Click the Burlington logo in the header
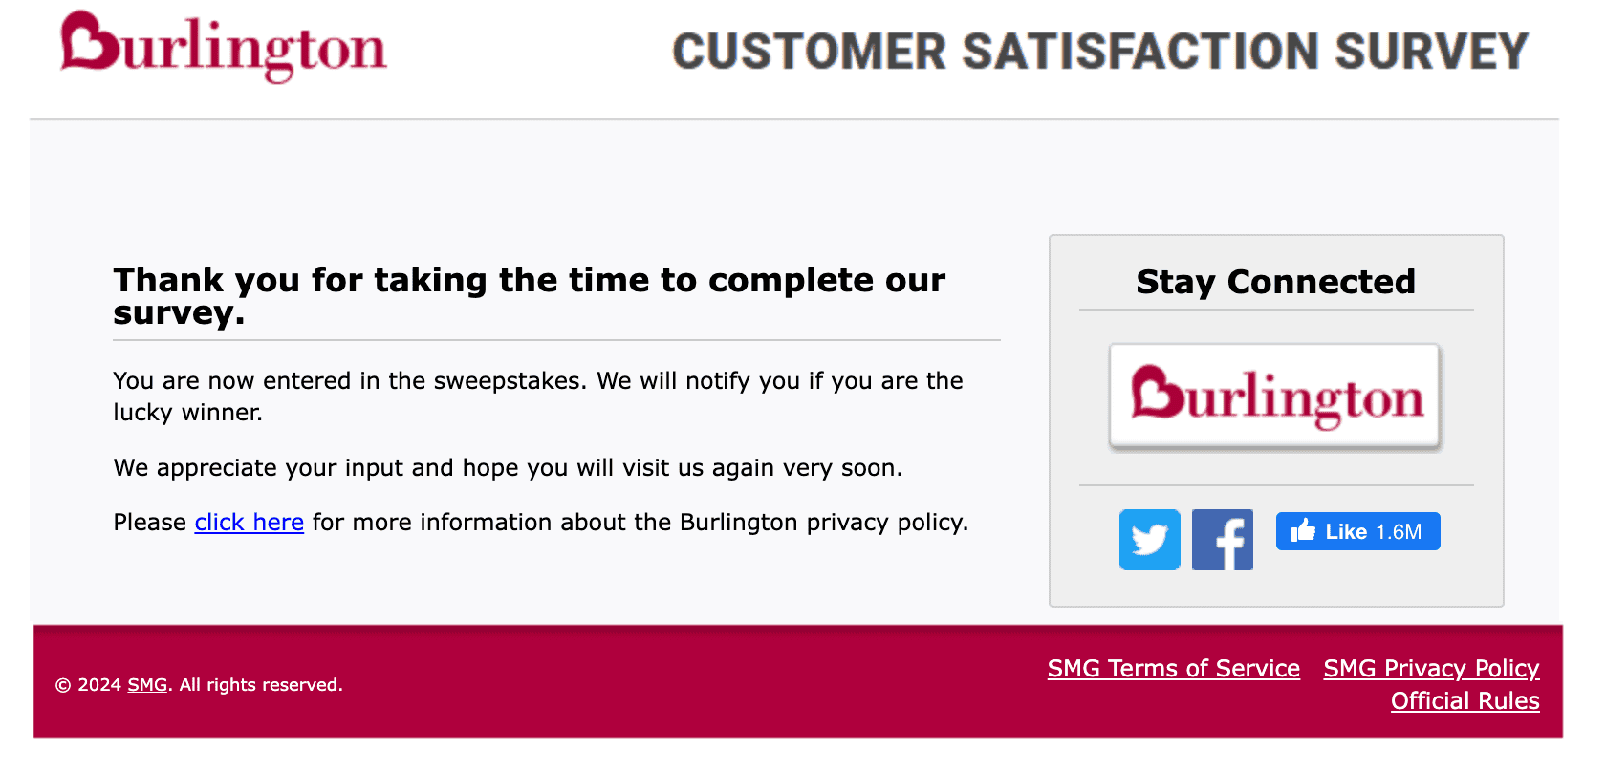 (x=224, y=48)
